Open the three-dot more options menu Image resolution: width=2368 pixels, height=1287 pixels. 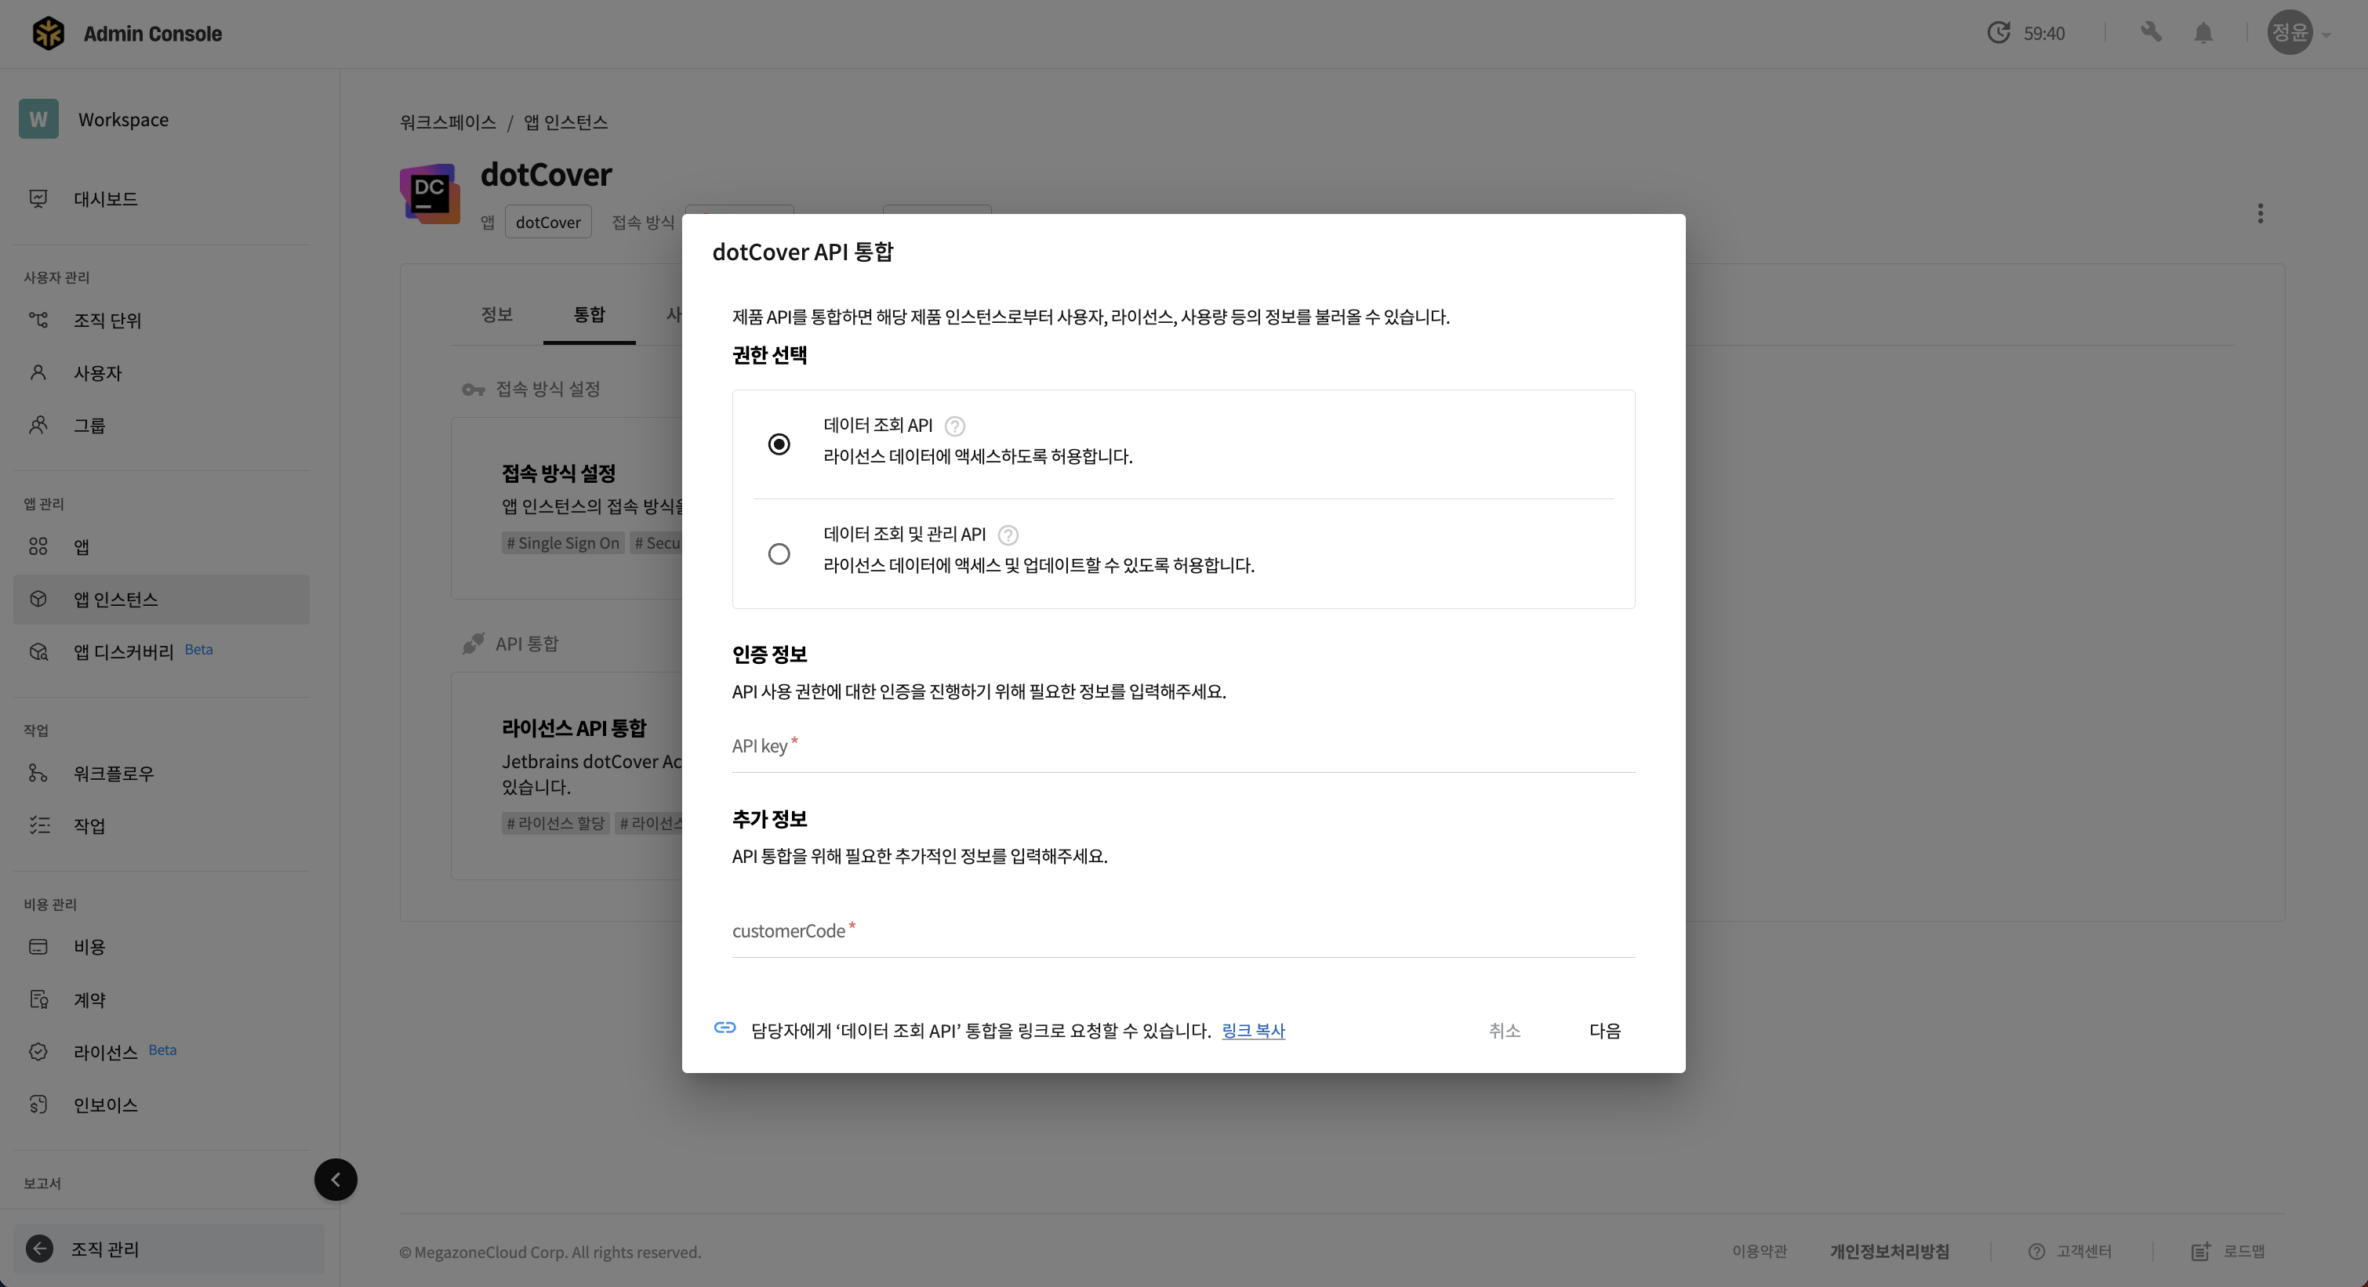point(2261,213)
